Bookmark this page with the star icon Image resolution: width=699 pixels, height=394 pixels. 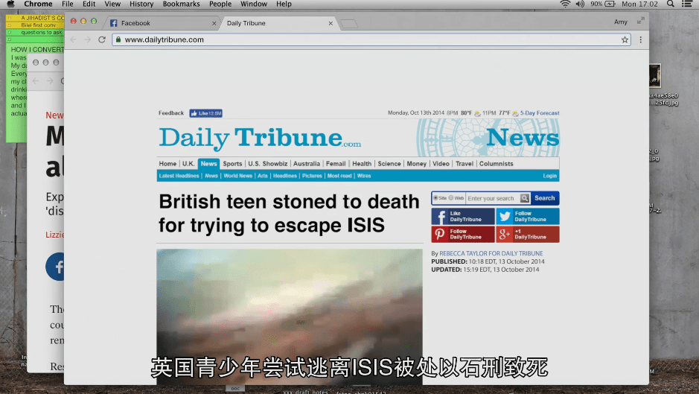tap(625, 39)
